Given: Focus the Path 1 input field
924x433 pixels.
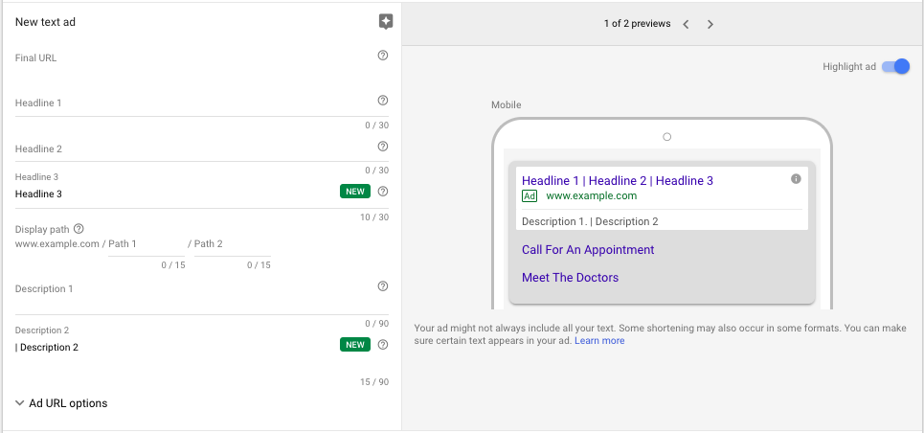Looking at the screenshot, I should pyautogui.click(x=146, y=244).
